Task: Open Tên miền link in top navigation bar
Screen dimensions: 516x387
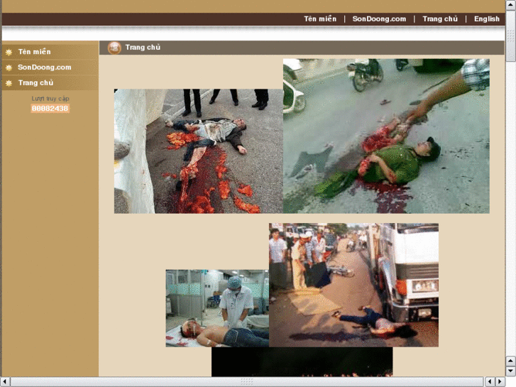Action: [x=320, y=19]
